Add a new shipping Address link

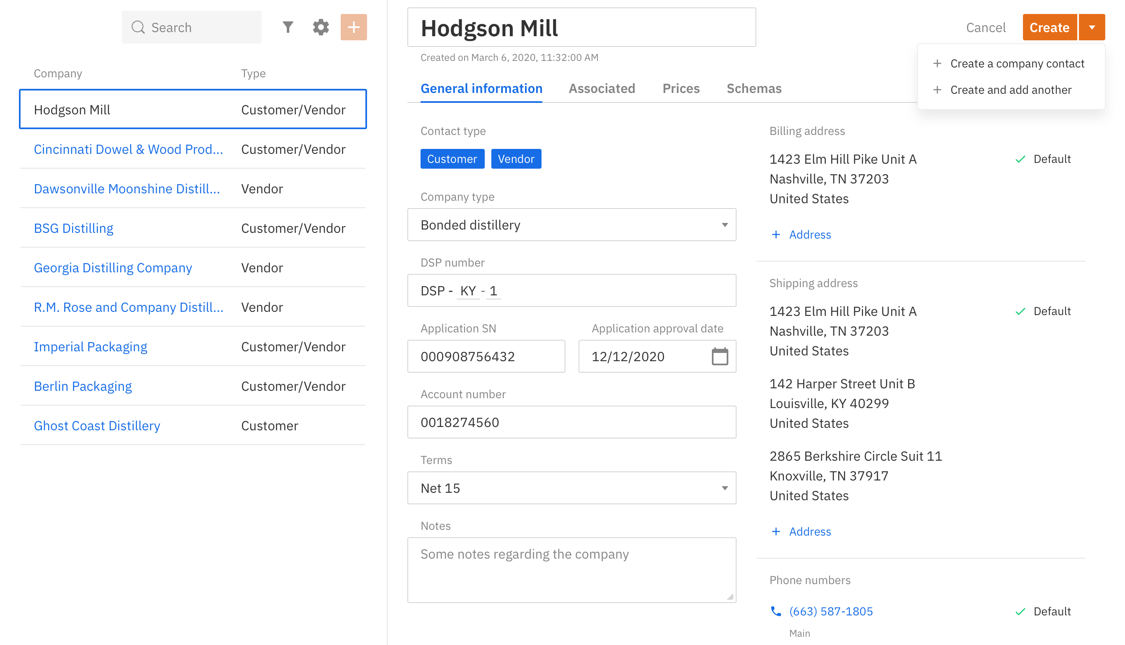coord(810,531)
